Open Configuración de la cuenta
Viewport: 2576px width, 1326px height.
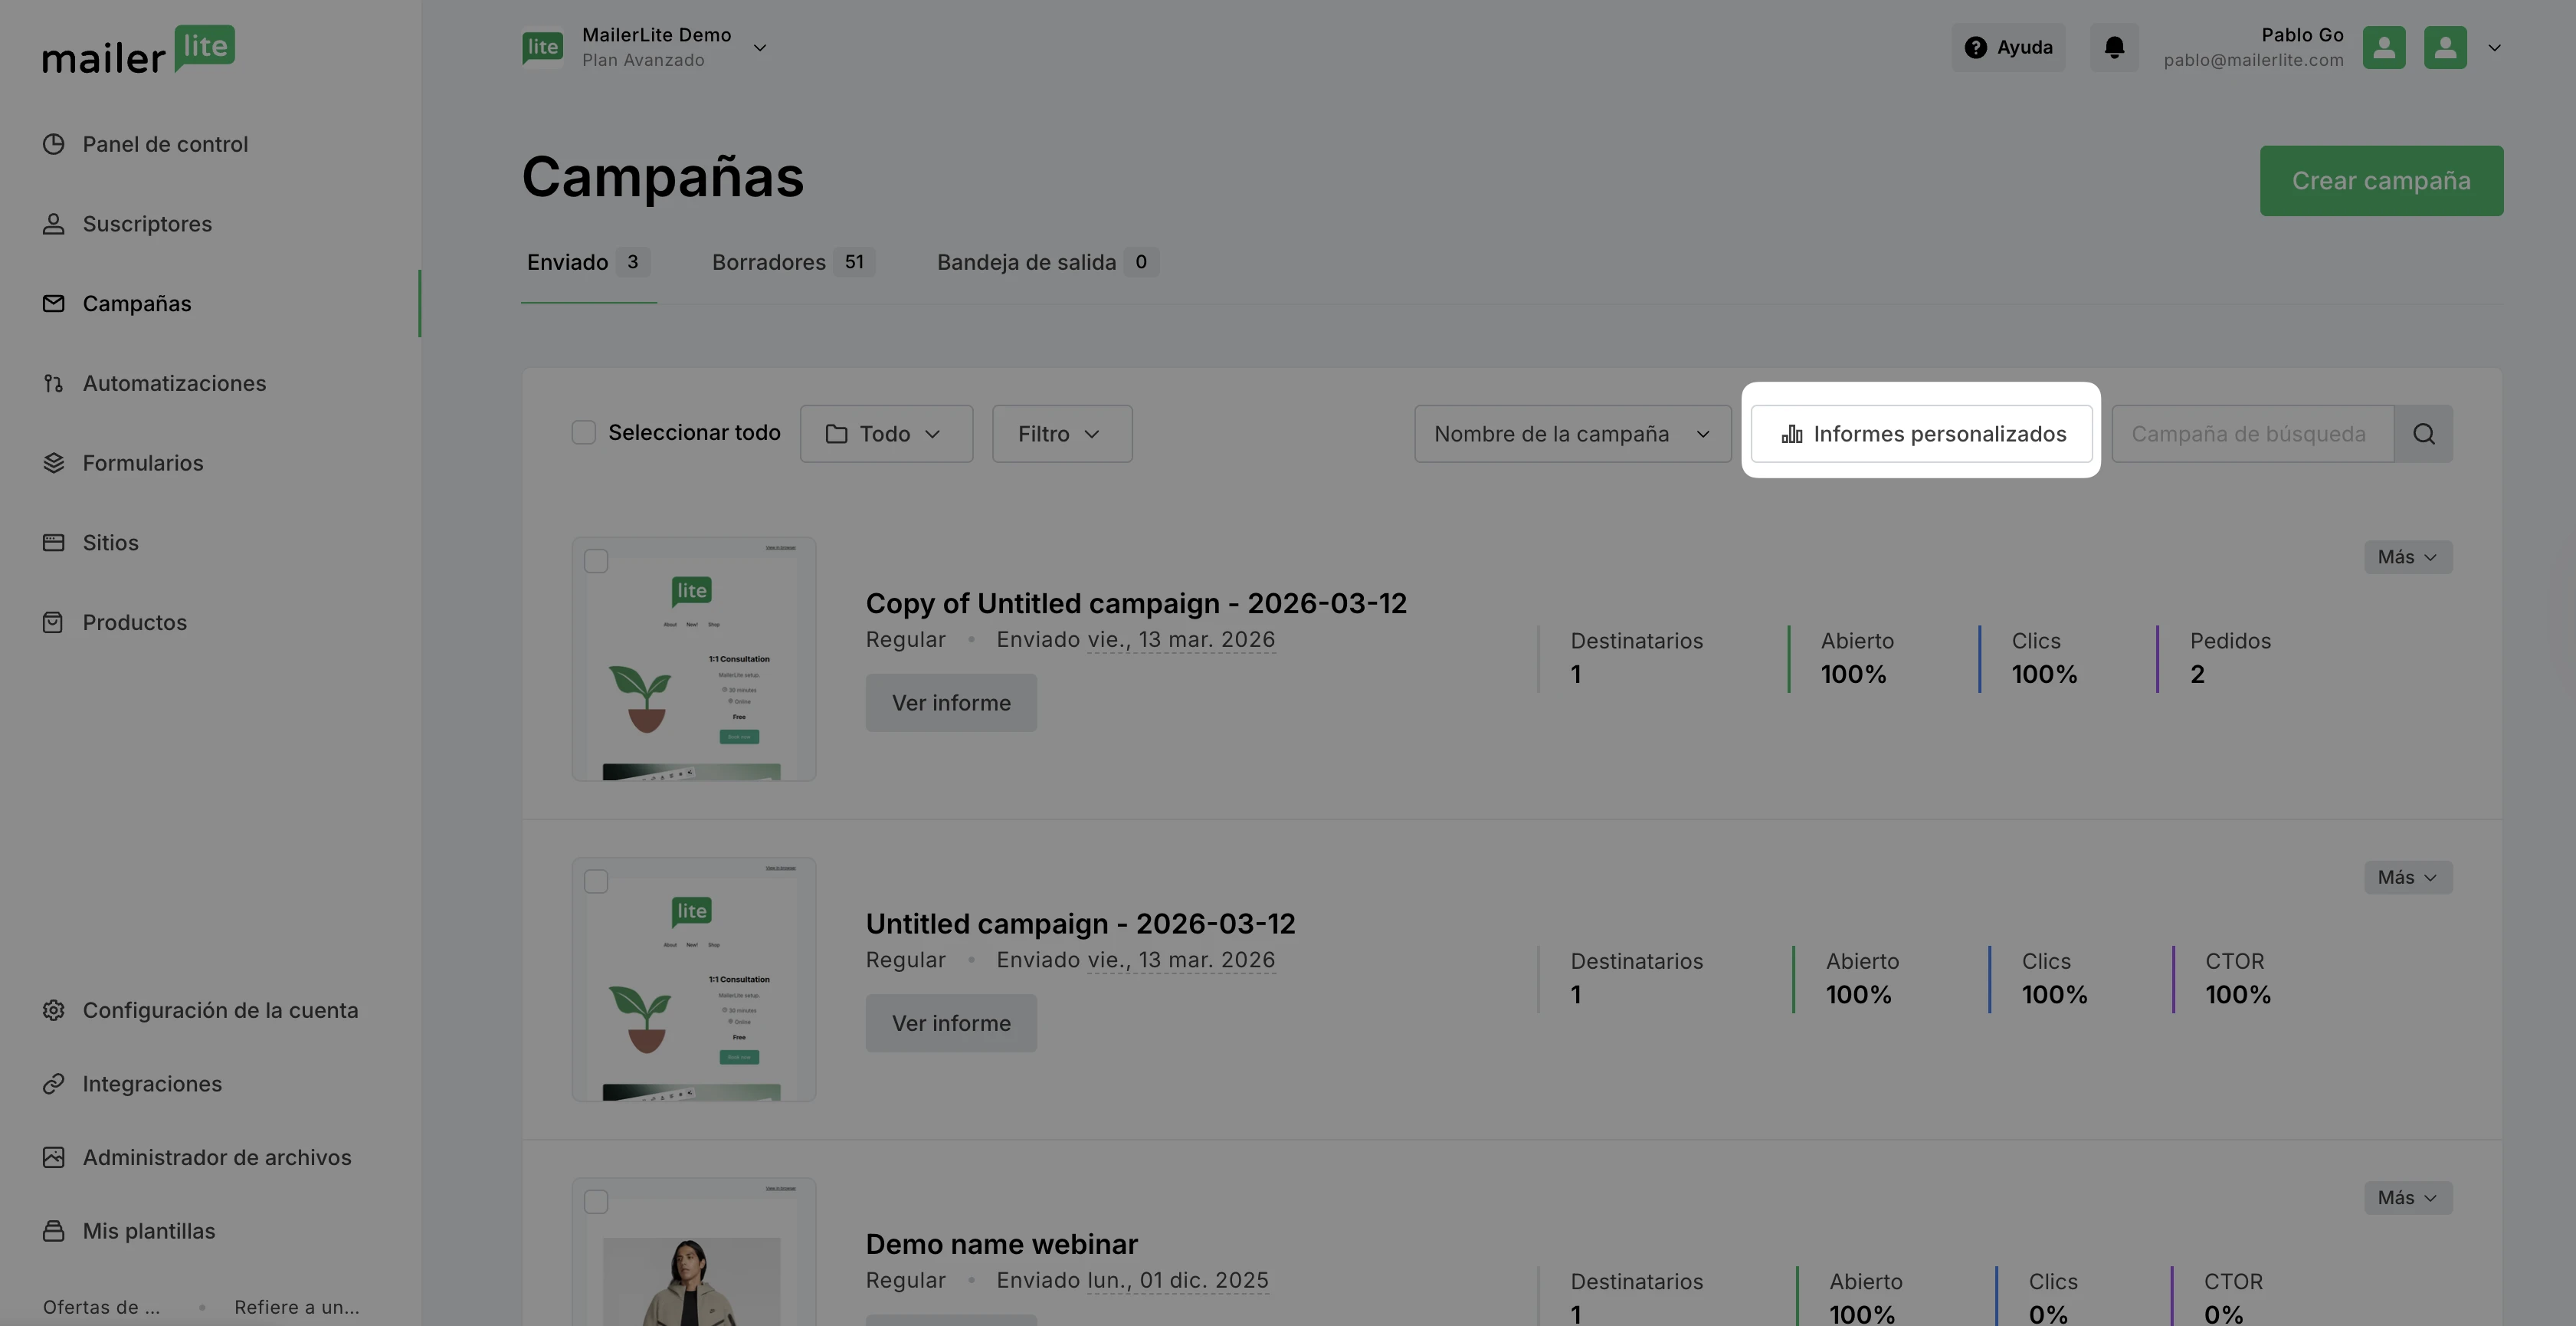[x=219, y=1010]
